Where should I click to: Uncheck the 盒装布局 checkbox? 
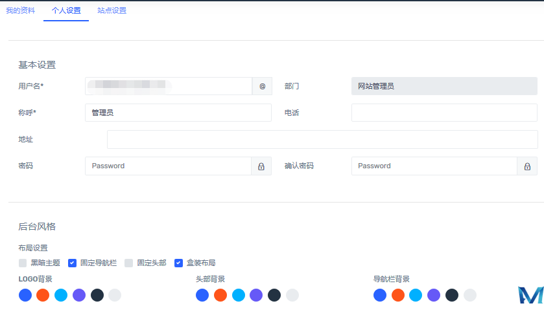(178, 263)
